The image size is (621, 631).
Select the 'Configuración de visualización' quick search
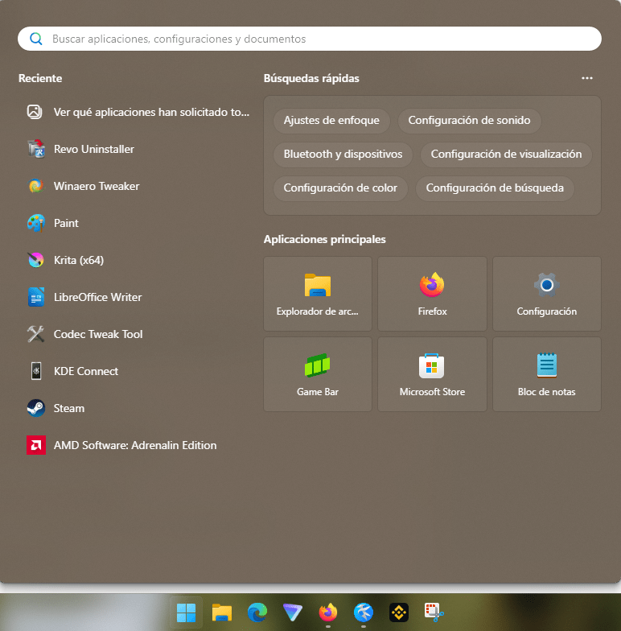(x=506, y=155)
